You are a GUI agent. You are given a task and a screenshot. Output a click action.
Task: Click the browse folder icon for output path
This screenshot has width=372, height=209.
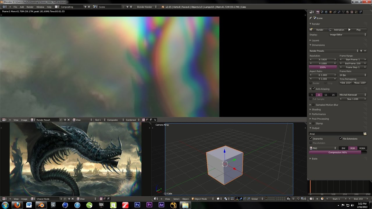(x=365, y=134)
